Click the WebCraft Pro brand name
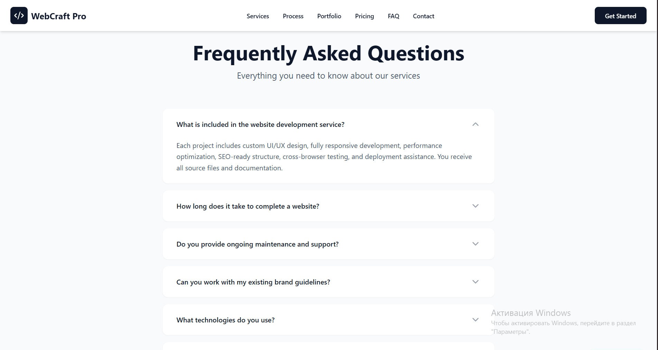This screenshot has width=658, height=350. coord(58,16)
